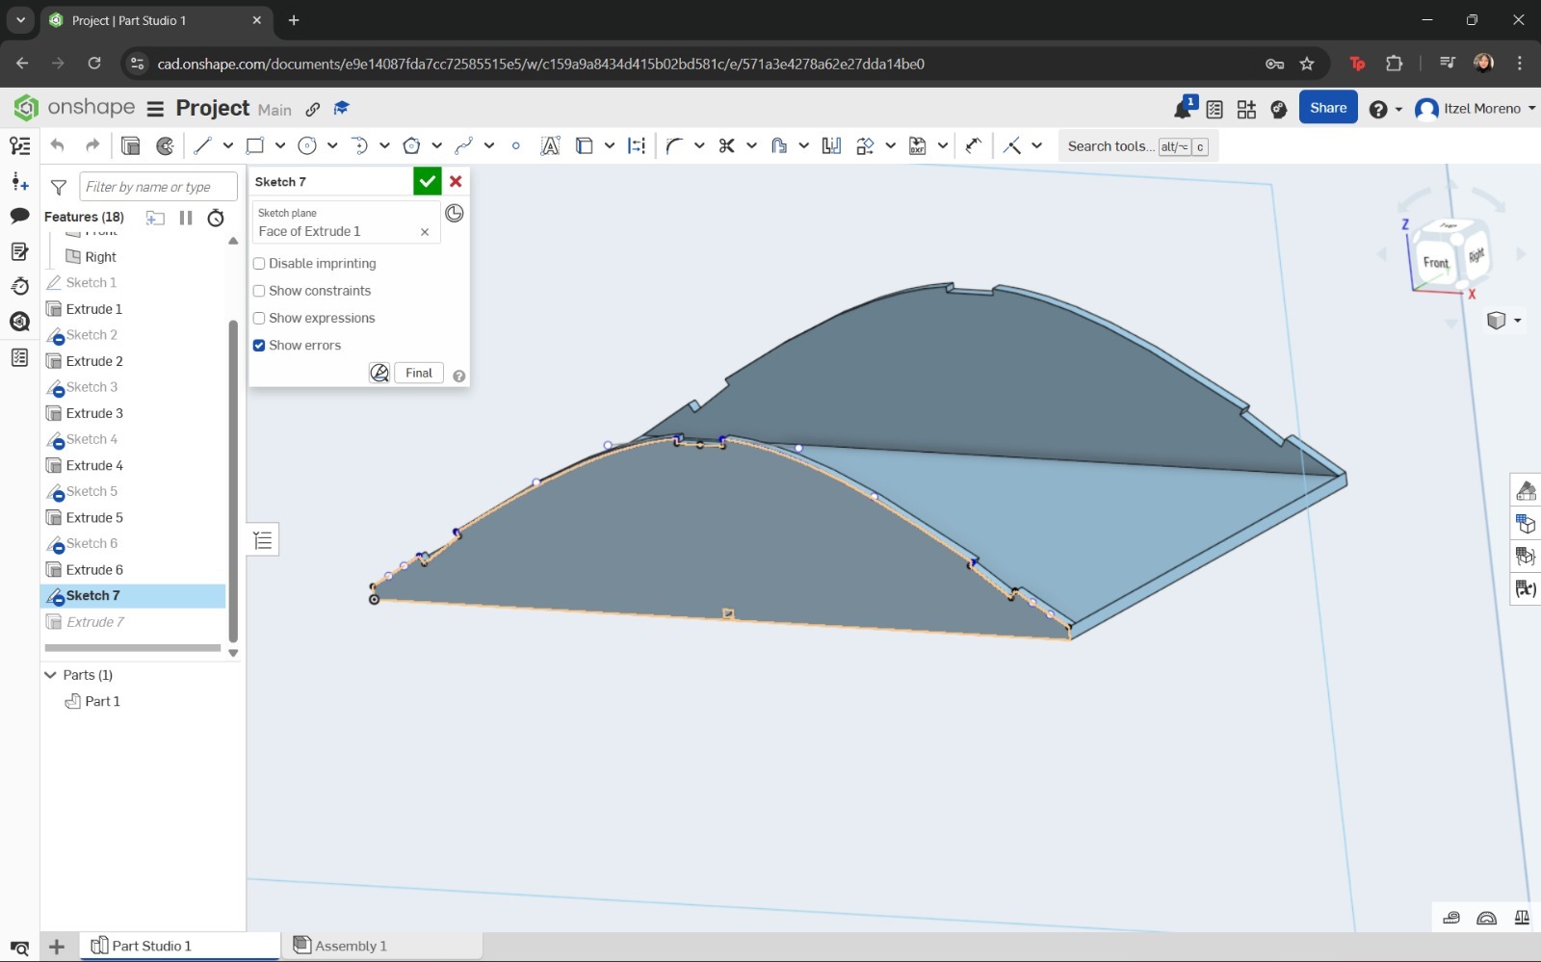The width and height of the screenshot is (1541, 962).
Task: Select the Polygon sketch tool
Action: (411, 145)
